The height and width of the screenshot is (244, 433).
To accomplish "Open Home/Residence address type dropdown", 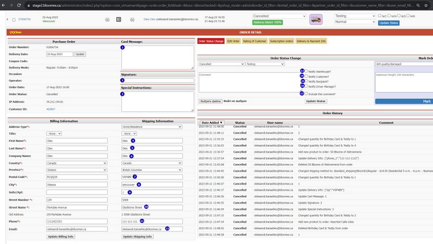I will pyautogui.click(x=152, y=127).
